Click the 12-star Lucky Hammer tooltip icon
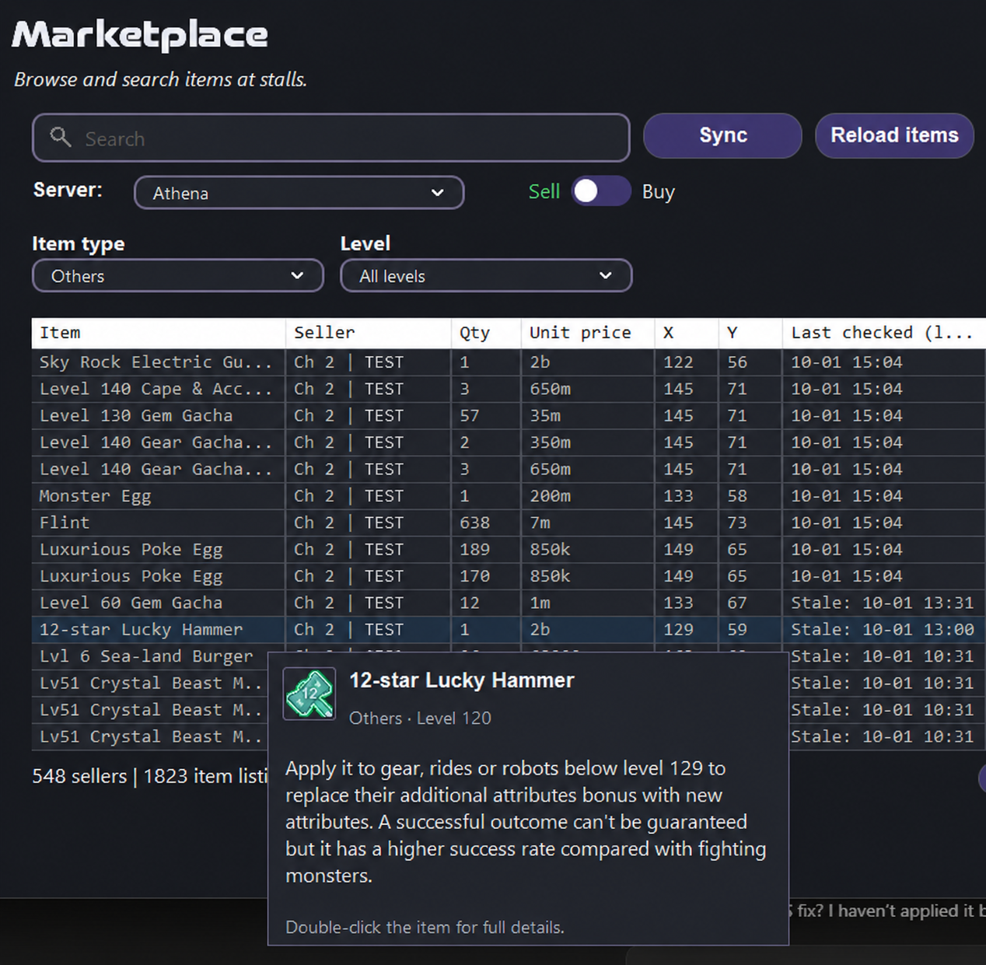This screenshot has width=986, height=965. click(x=309, y=694)
